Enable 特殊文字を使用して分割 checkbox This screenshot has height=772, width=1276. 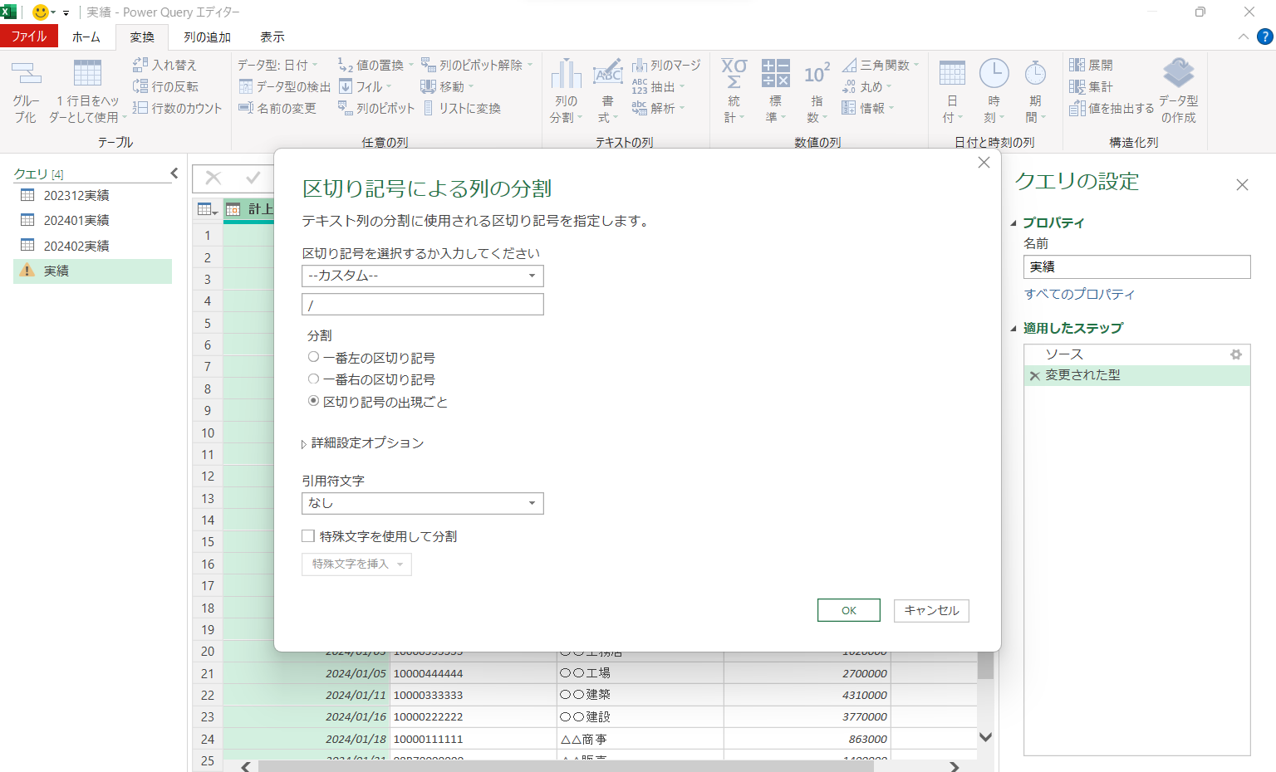pos(308,536)
